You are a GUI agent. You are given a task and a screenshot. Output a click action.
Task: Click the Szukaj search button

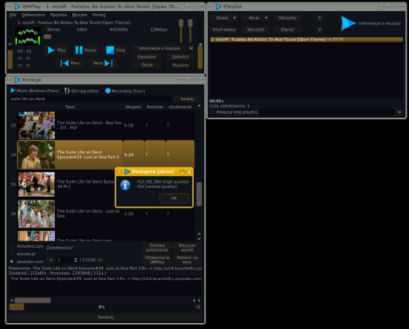[187, 99]
